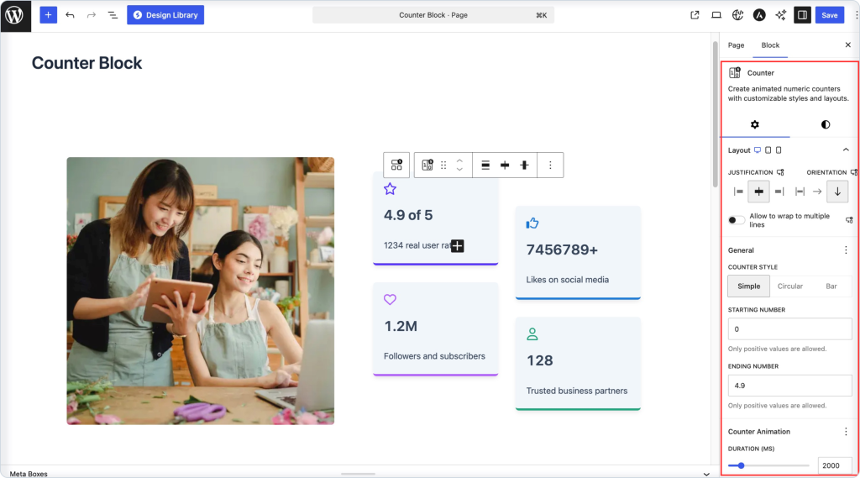The width and height of the screenshot is (860, 478).
Task: Click the Counter Block page title
Action: [87, 63]
